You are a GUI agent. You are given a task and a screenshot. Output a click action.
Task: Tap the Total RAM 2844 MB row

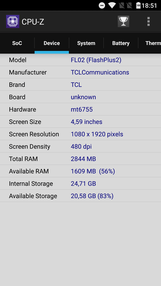tap(80, 159)
